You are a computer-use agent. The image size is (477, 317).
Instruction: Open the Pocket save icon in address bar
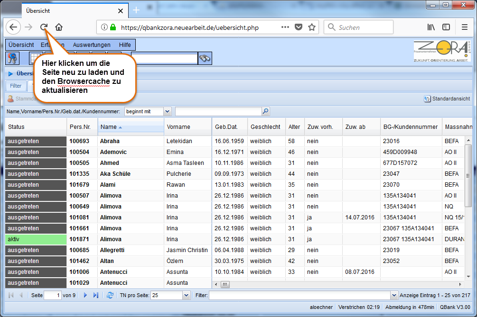(299, 27)
